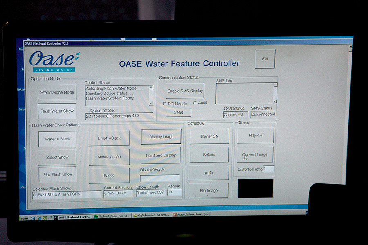Click the black image preview box
Screen dimensions: 368x245
pyautogui.click(x=255, y=188)
